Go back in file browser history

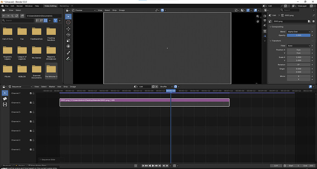tap(4, 16)
